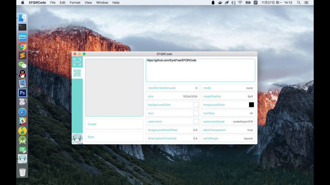Open the Apple menu

(22, 3)
